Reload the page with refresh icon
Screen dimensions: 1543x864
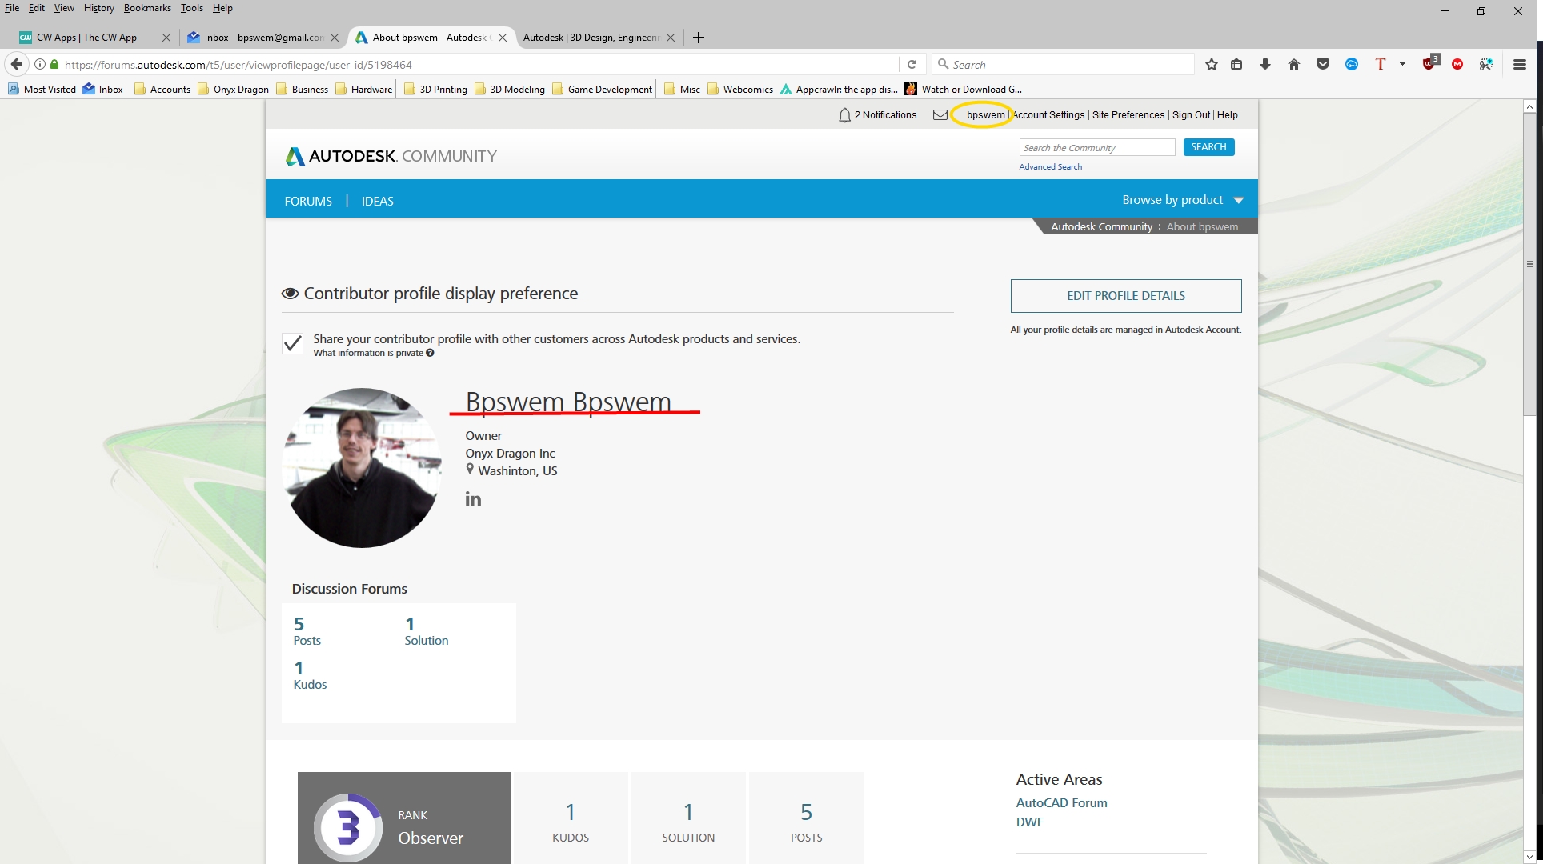pos(912,65)
